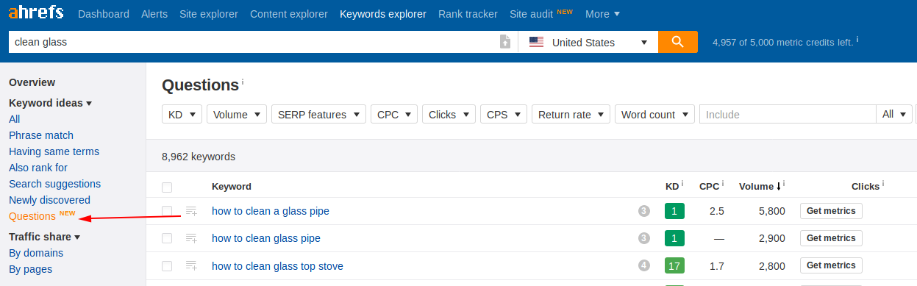Get metrics for "how to clean a glass pipe"
Viewport: 917px width, 286px height.
[831, 211]
